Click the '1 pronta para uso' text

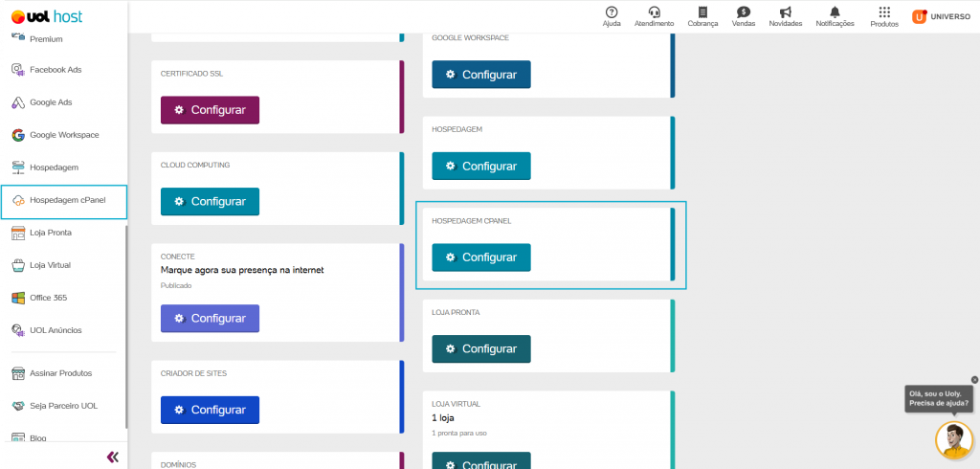coord(458,433)
